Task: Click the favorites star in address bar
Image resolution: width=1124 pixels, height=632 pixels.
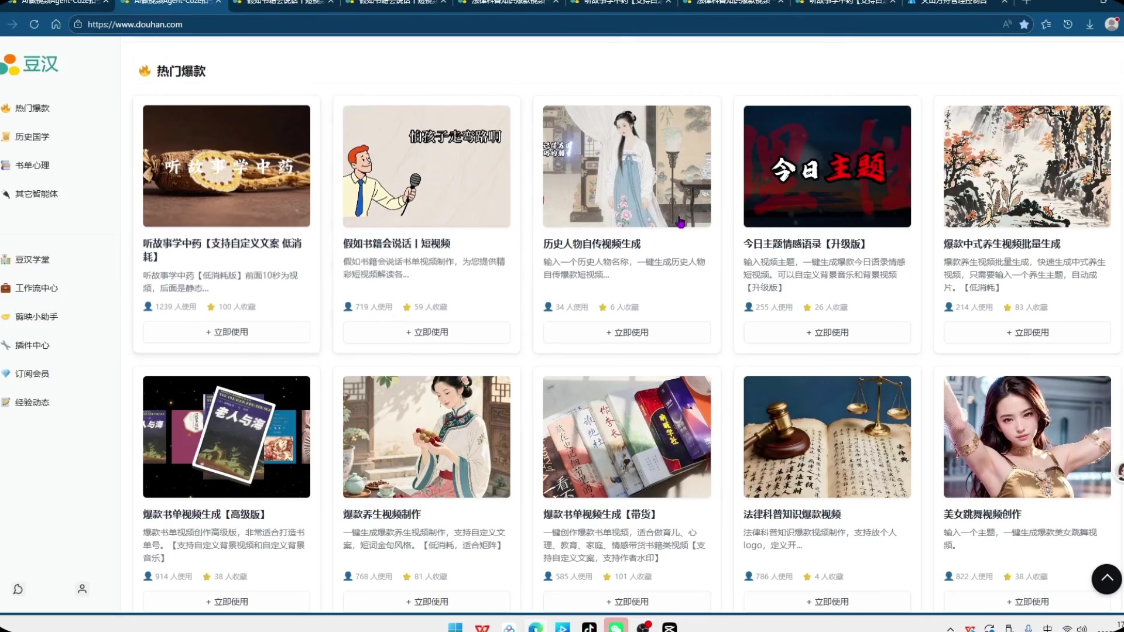Action: pos(1024,25)
